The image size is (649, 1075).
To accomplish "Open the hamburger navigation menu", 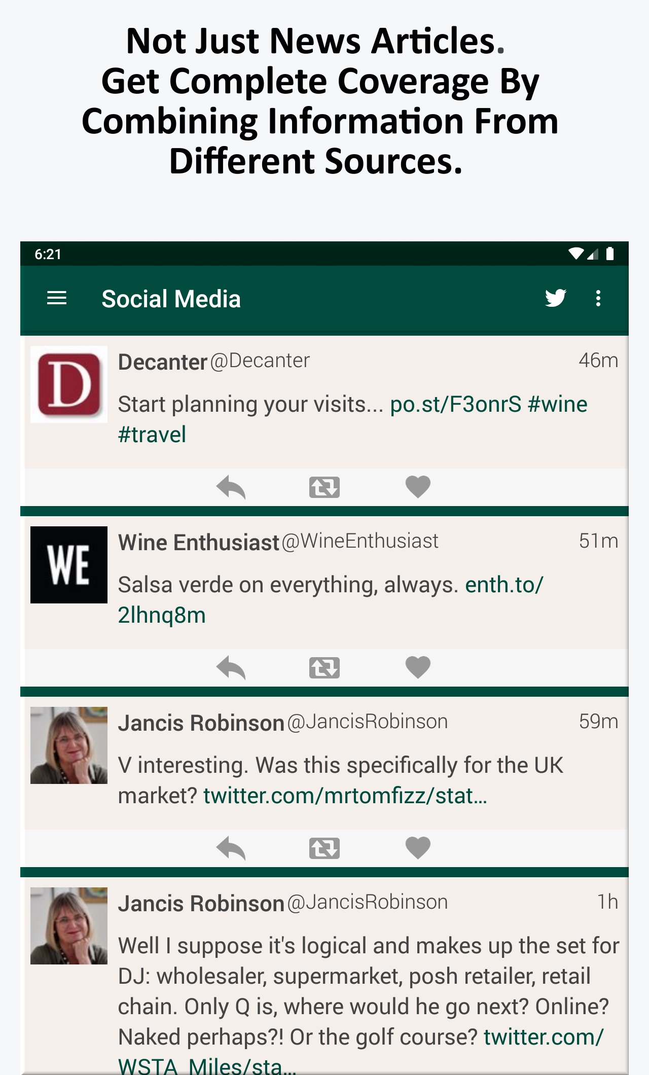I will click(x=57, y=298).
